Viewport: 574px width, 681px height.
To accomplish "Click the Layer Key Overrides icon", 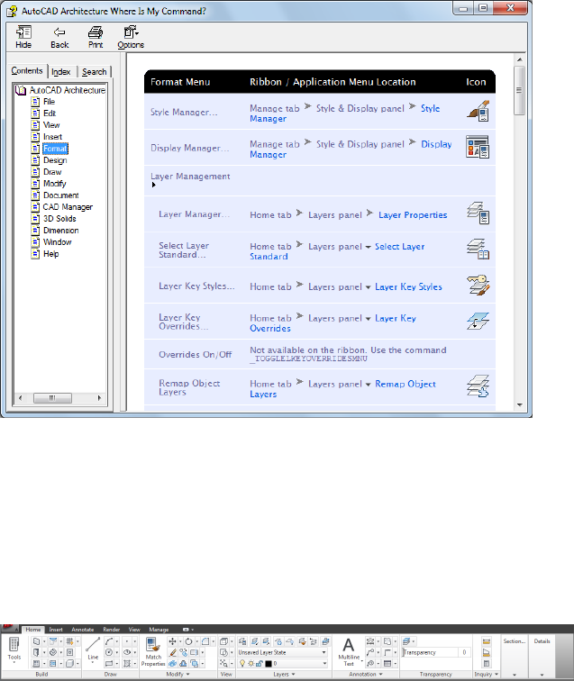I will coord(478,321).
